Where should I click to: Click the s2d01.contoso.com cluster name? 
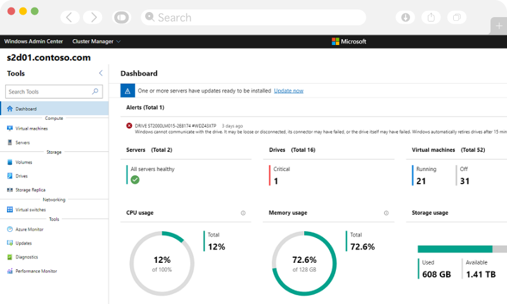(49, 58)
